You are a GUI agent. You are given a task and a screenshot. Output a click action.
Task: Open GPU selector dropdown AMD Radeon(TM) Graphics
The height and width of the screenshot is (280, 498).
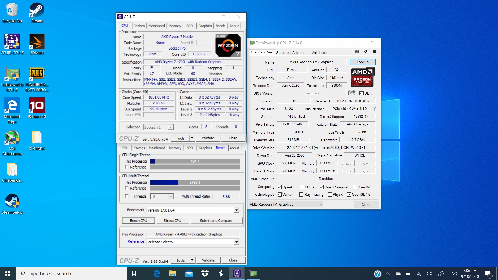click(286, 204)
